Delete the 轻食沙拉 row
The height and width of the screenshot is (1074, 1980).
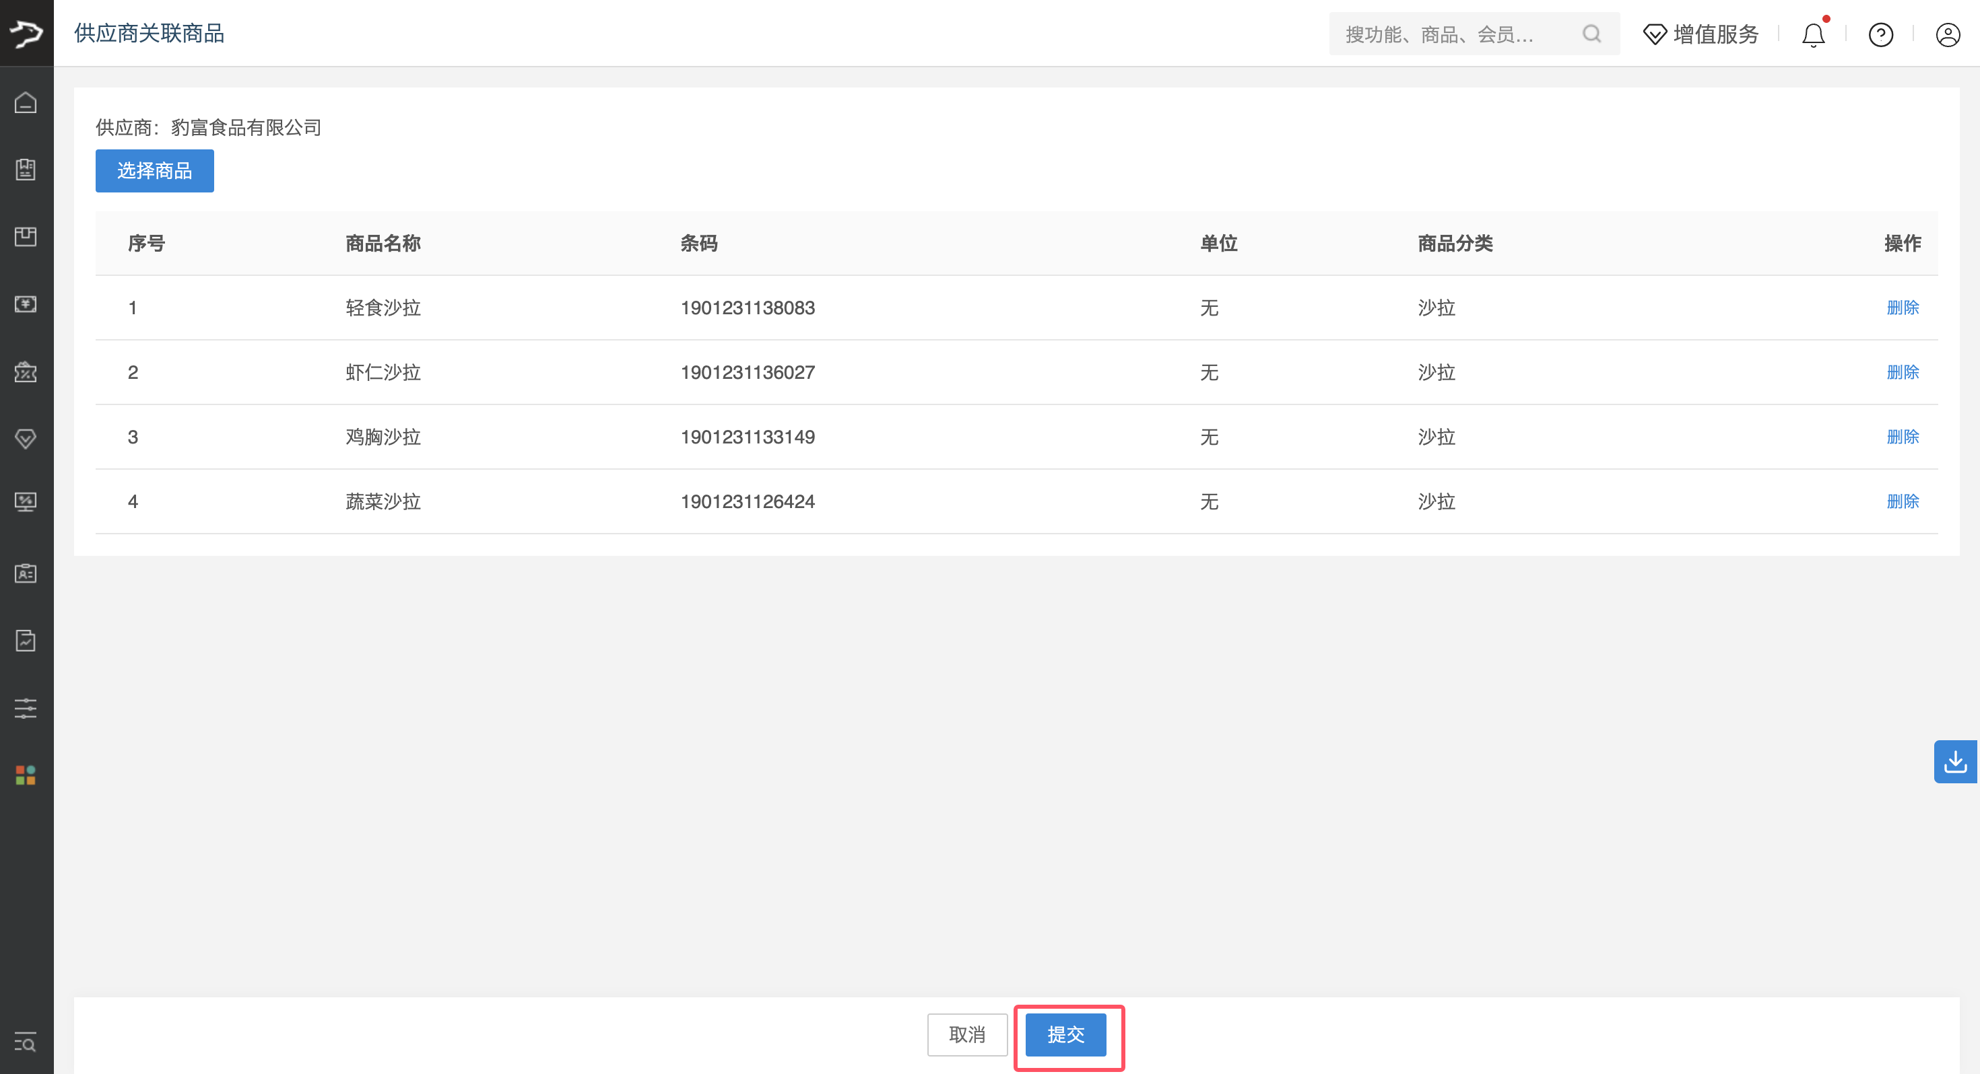point(1903,308)
